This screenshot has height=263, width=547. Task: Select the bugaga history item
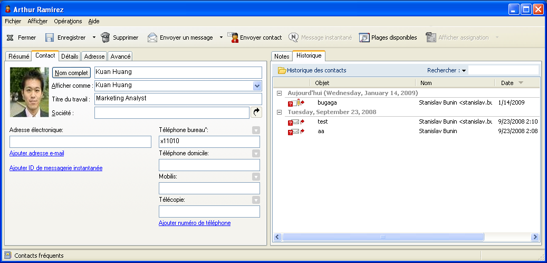(406, 102)
